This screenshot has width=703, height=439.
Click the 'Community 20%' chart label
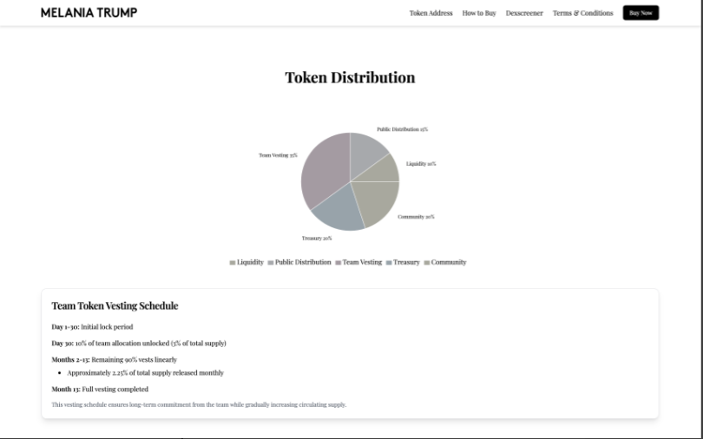click(x=416, y=217)
